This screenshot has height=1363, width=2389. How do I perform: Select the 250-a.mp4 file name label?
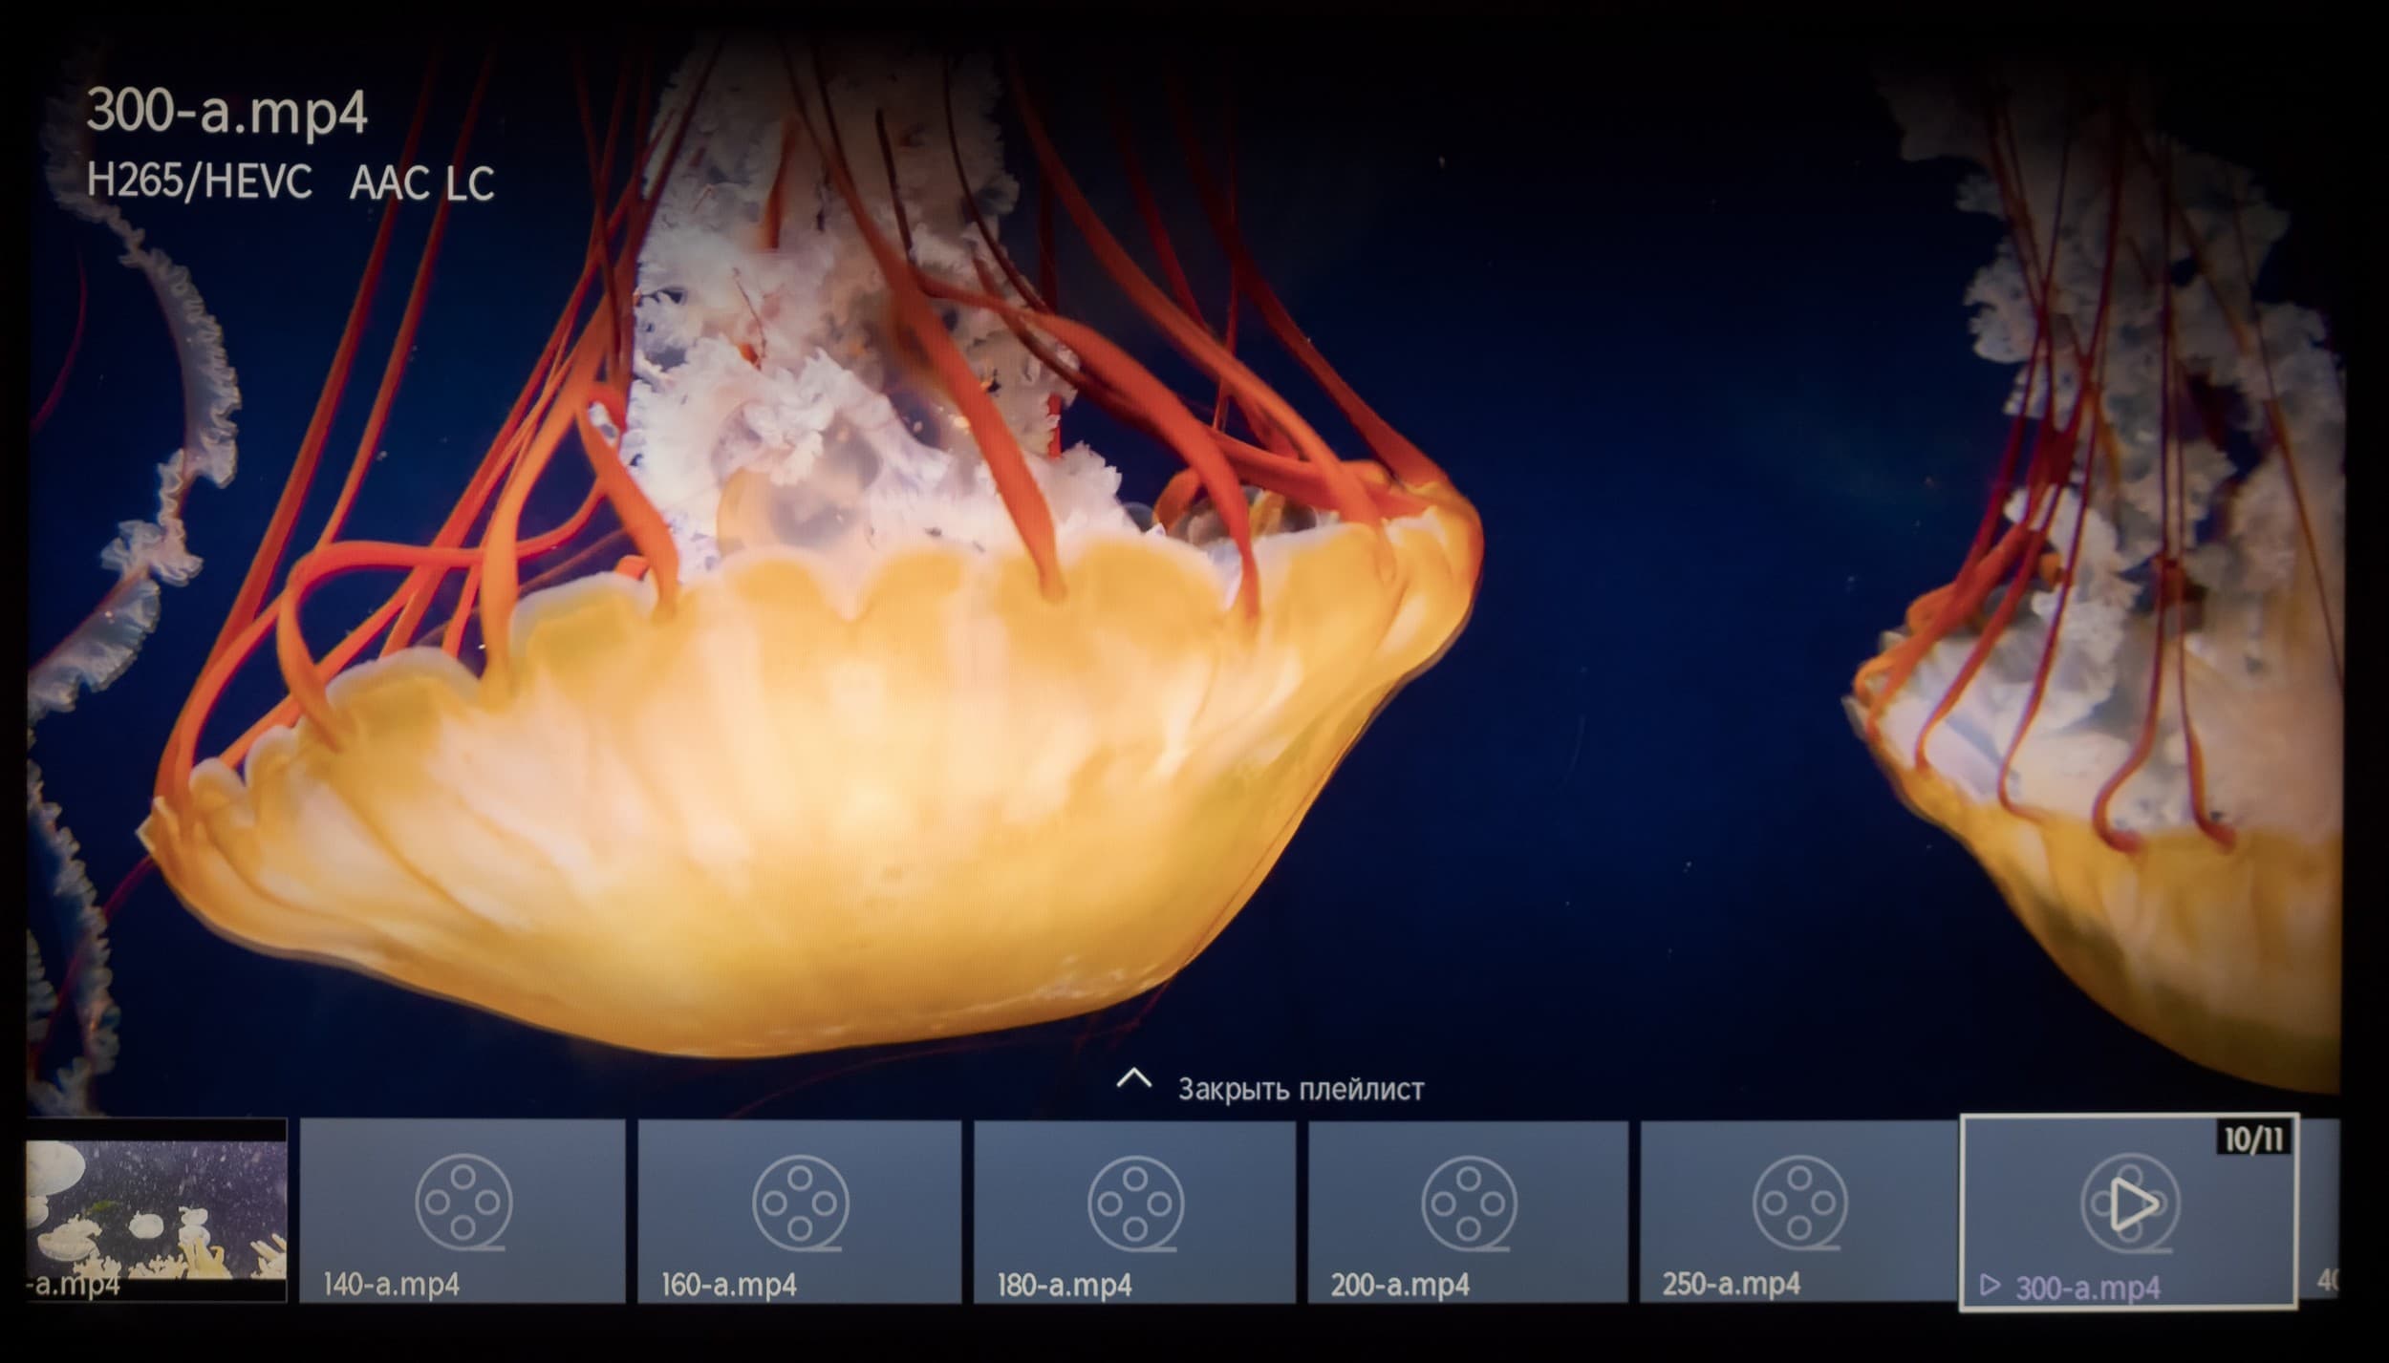(x=1731, y=1285)
